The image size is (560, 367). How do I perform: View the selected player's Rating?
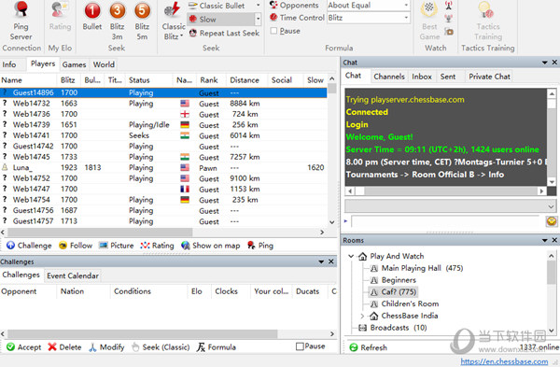pos(157,246)
